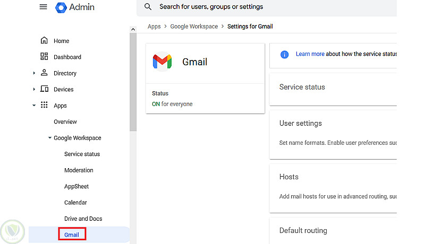Collapse the Apps section arrow
The image size is (425, 244).
[x=35, y=106]
